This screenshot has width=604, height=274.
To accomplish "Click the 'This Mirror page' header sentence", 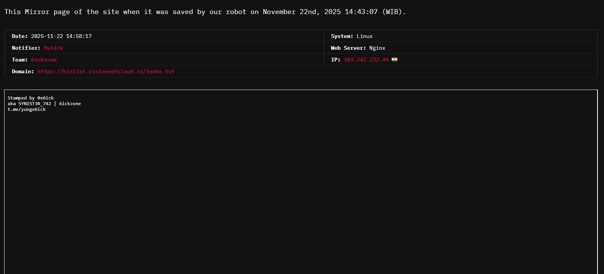I will [205, 12].
